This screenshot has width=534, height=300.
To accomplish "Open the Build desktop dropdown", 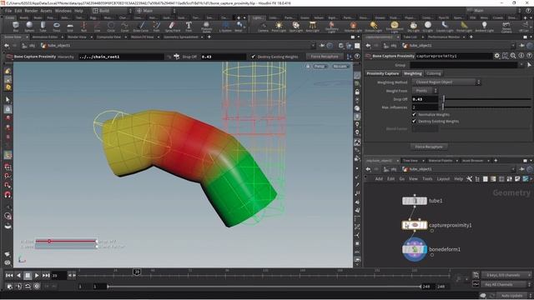I will point(112,11).
